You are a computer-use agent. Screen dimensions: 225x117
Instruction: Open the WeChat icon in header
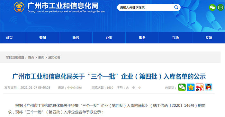click(212, 7)
